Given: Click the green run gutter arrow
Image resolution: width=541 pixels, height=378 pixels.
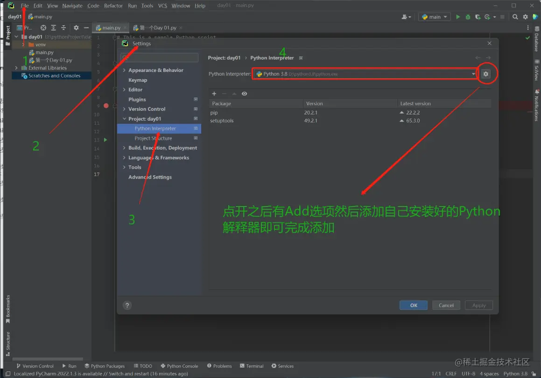Looking at the screenshot, I should click(105, 140).
